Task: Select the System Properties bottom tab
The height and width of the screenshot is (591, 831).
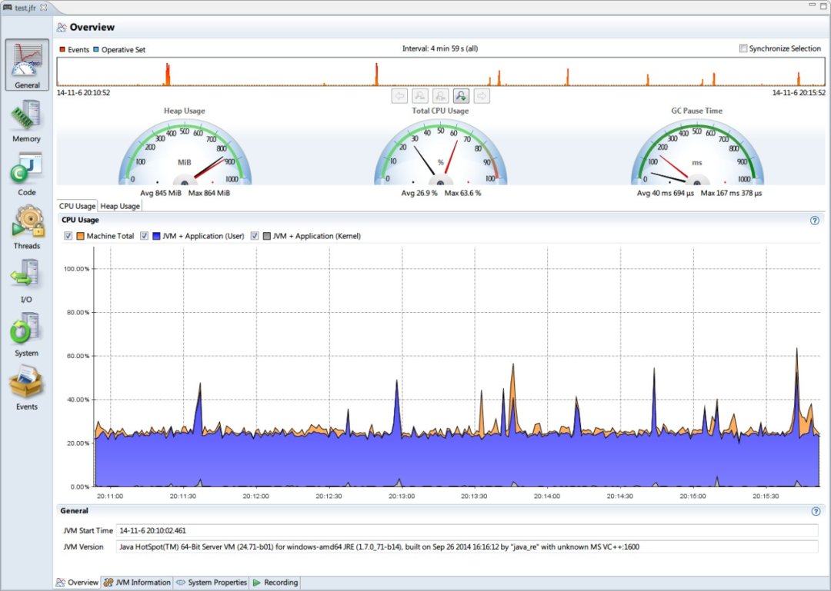Action: (x=212, y=583)
